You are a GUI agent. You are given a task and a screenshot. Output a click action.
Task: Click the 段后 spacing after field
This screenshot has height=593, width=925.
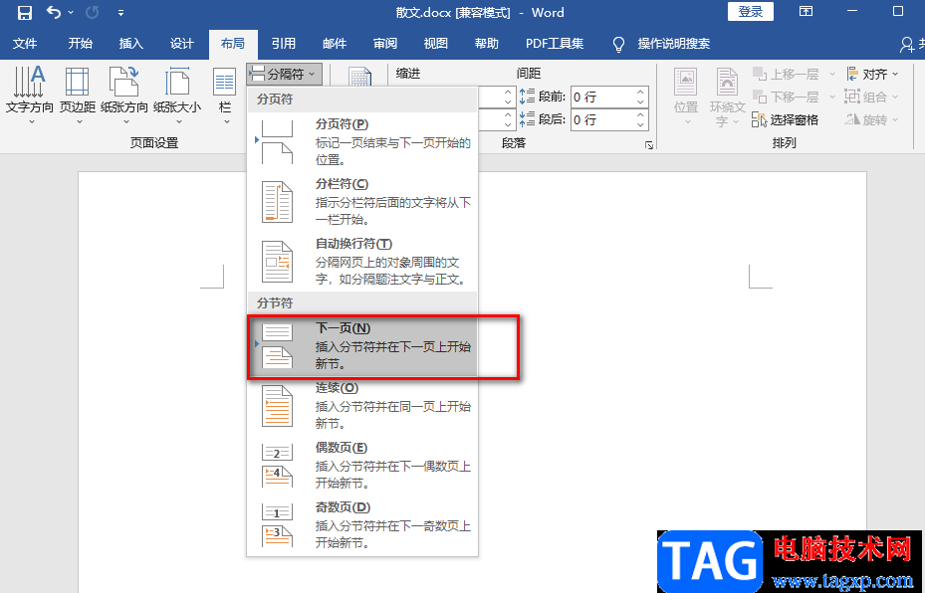tap(602, 119)
